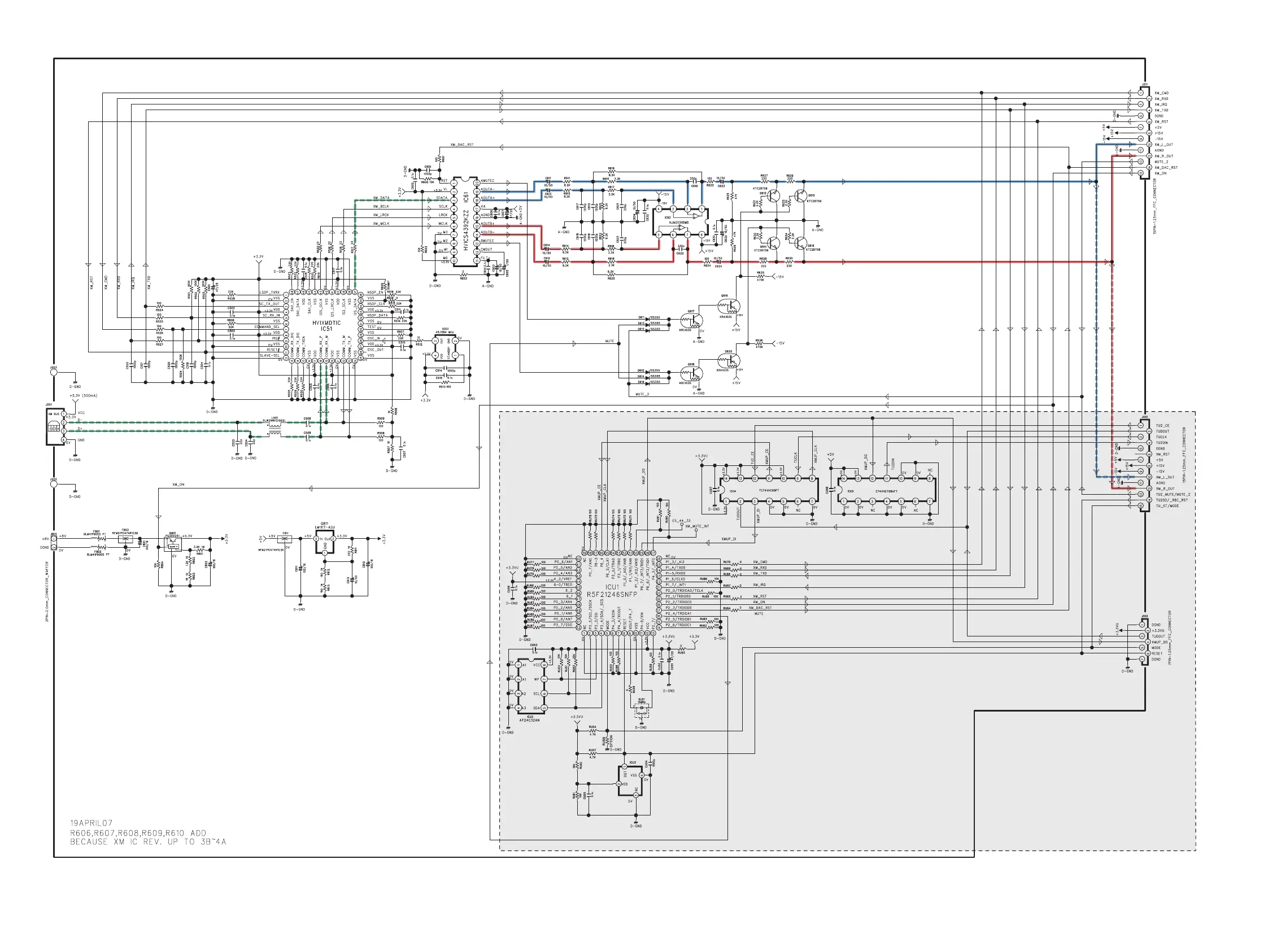Click the XM_DATA net label
The height and width of the screenshot is (951, 1281).
tap(381, 198)
